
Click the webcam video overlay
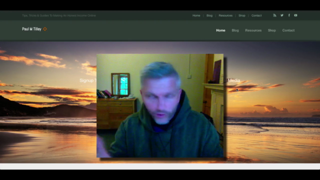pyautogui.click(x=160, y=105)
